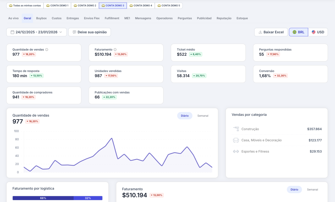Expand the date range dropdown chevron

pos(61,32)
